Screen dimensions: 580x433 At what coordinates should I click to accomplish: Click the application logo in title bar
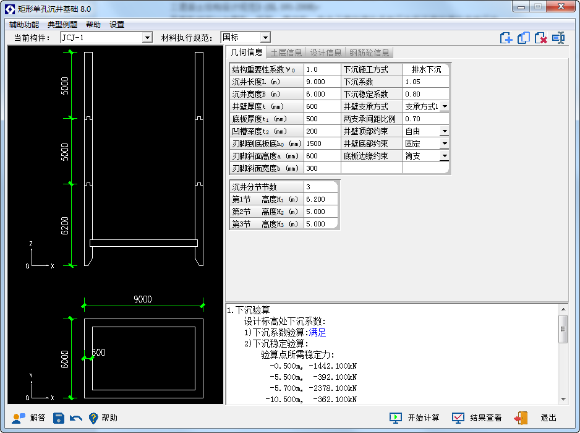[x=10, y=9]
